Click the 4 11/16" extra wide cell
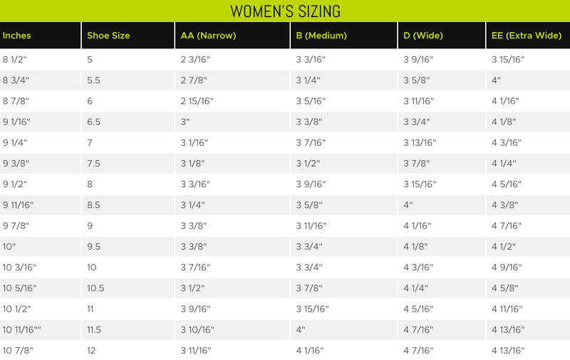This screenshot has height=360, width=570. [528, 309]
